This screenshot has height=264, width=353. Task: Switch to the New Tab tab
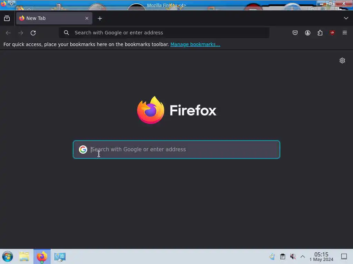[54, 18]
